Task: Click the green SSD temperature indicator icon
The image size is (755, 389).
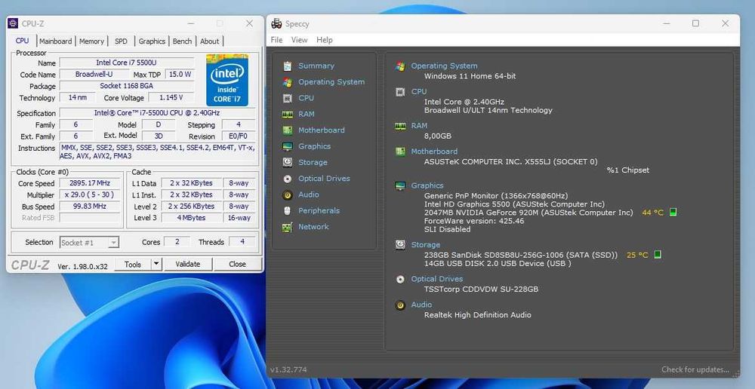Action: (x=658, y=254)
